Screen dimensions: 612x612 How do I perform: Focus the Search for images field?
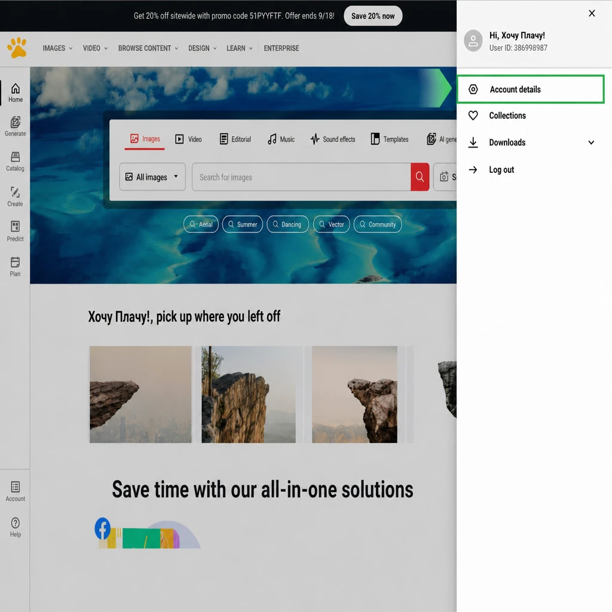tap(301, 177)
